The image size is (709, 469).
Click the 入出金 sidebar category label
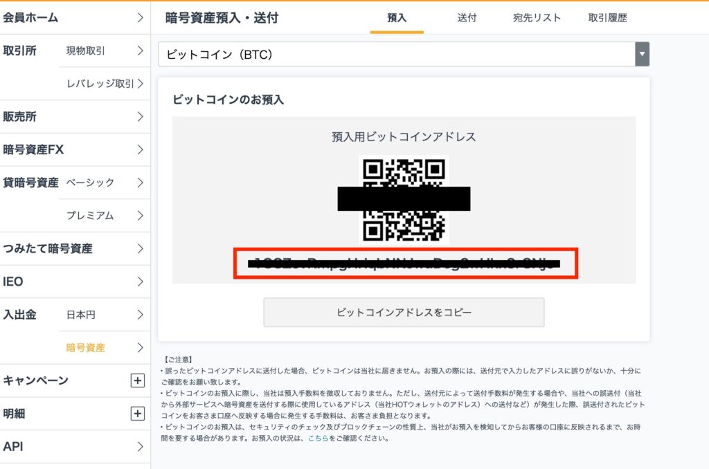pyautogui.click(x=19, y=315)
